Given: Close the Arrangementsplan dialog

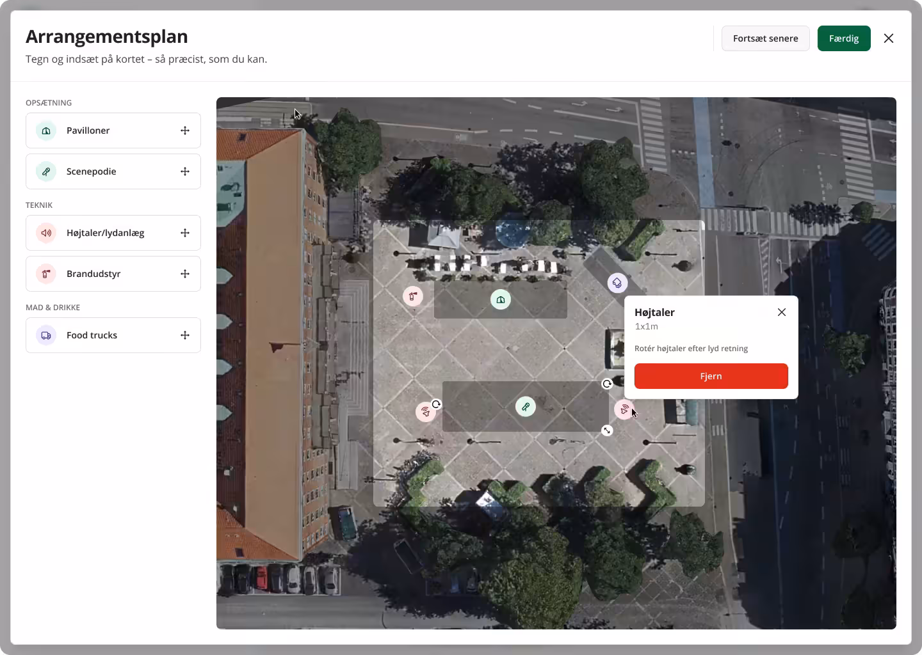Looking at the screenshot, I should click(888, 38).
